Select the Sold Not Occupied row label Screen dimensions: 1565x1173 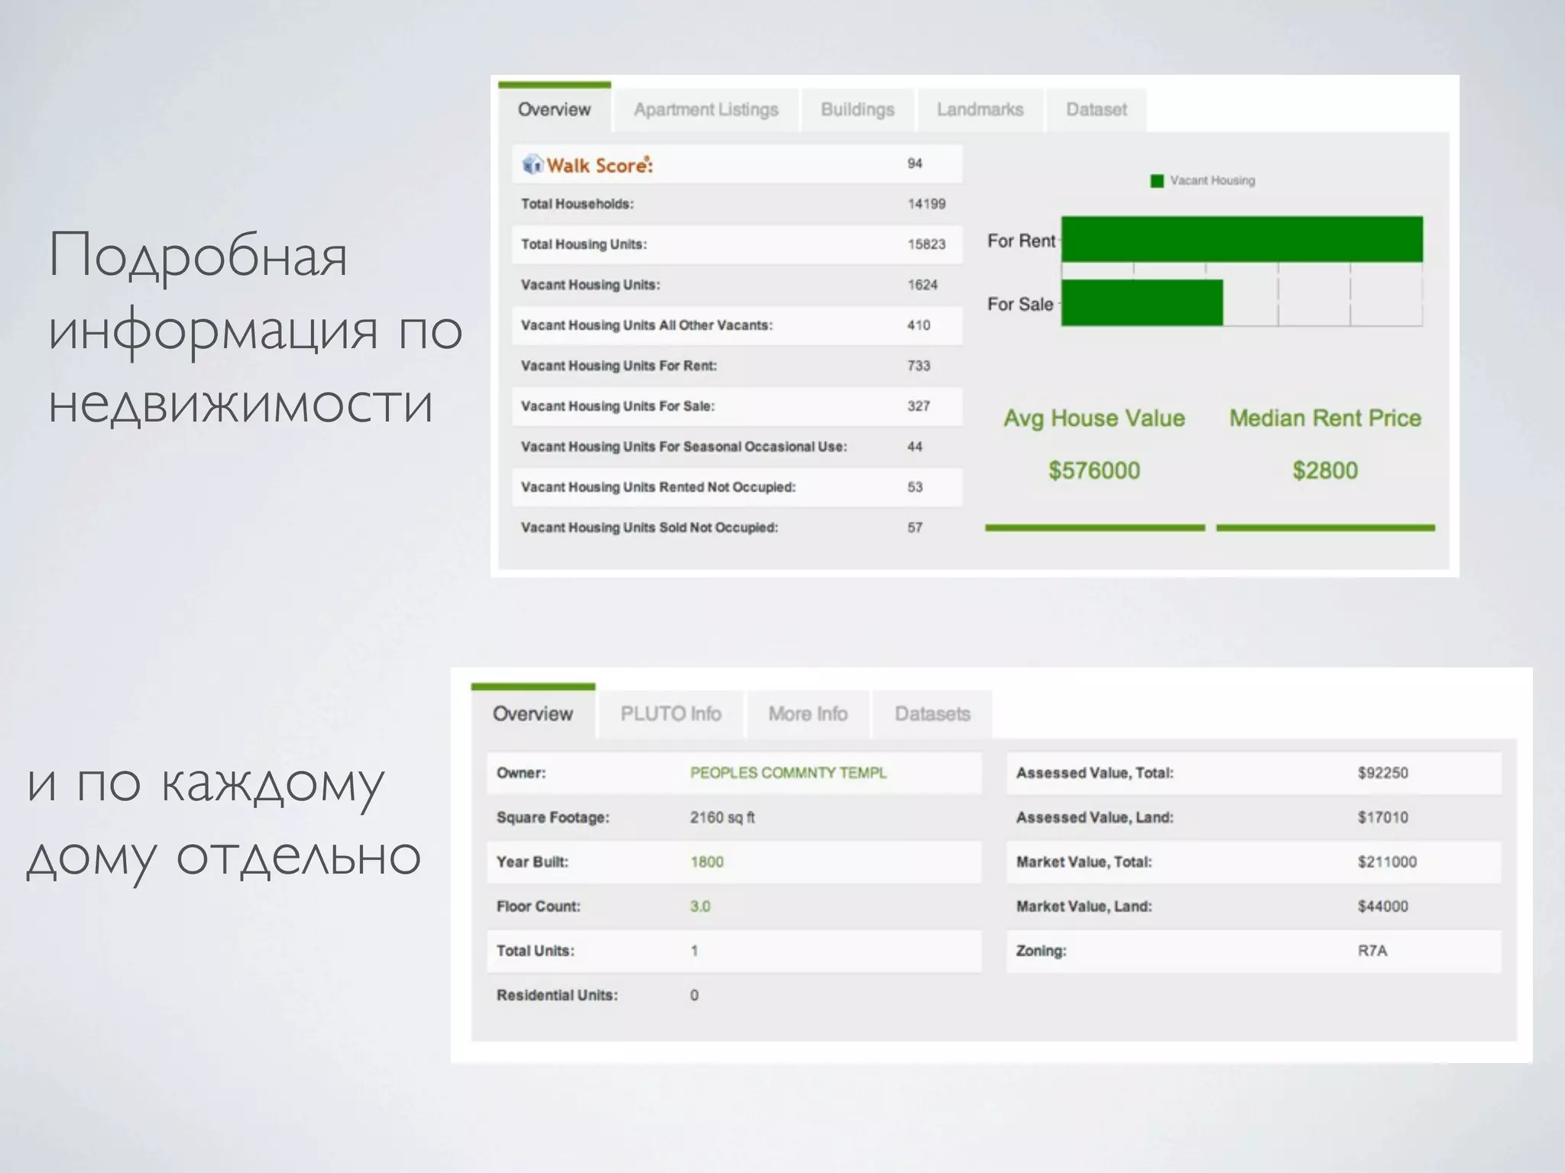coord(650,528)
